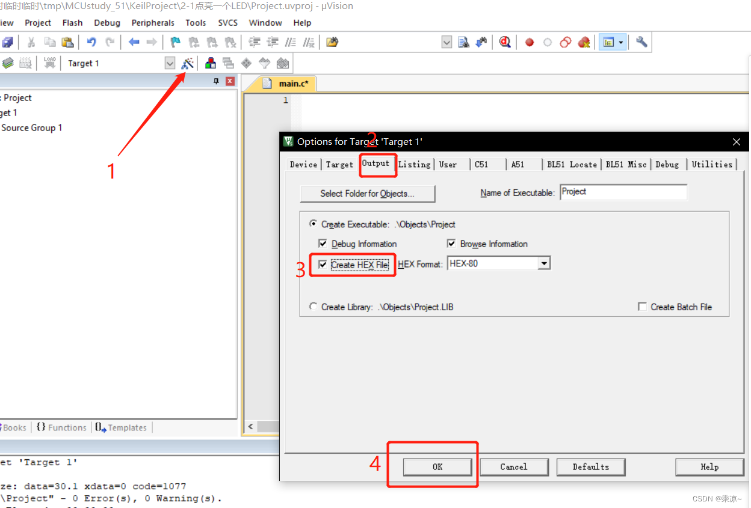Open the HEX Format dropdown
Viewport: 751px width, 508px height.
pos(543,263)
